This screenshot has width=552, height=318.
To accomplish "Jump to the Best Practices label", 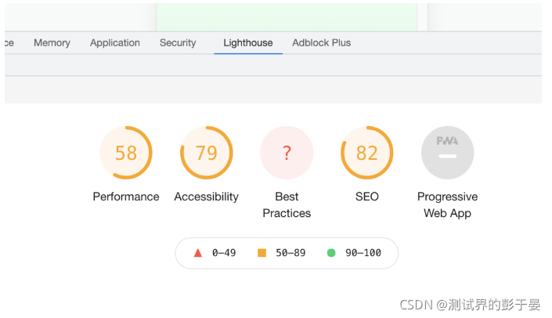I will 287,204.
